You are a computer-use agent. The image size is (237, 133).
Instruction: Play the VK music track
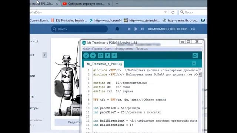click(136, 29)
